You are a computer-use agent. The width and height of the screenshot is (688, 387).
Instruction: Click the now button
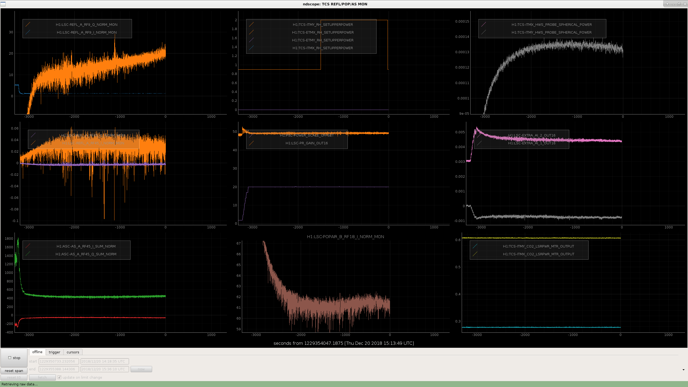point(141,369)
